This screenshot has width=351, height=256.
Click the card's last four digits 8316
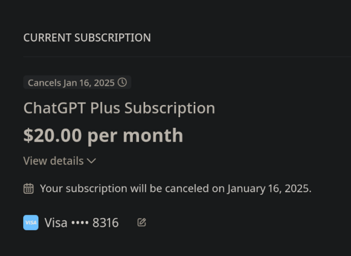pos(106,223)
